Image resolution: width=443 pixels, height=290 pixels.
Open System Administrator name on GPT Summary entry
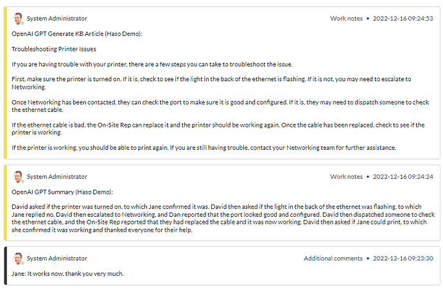tap(57, 176)
